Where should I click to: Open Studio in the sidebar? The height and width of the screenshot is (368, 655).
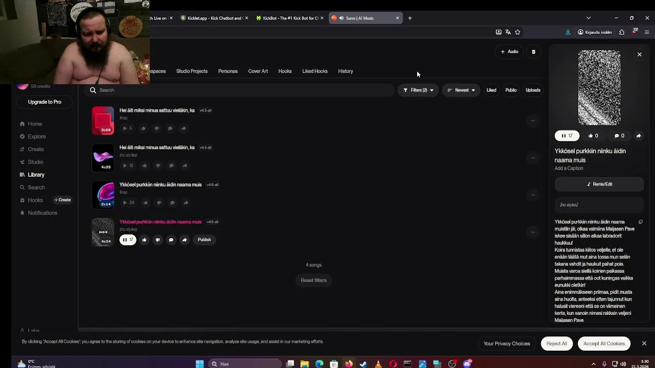[x=35, y=162]
